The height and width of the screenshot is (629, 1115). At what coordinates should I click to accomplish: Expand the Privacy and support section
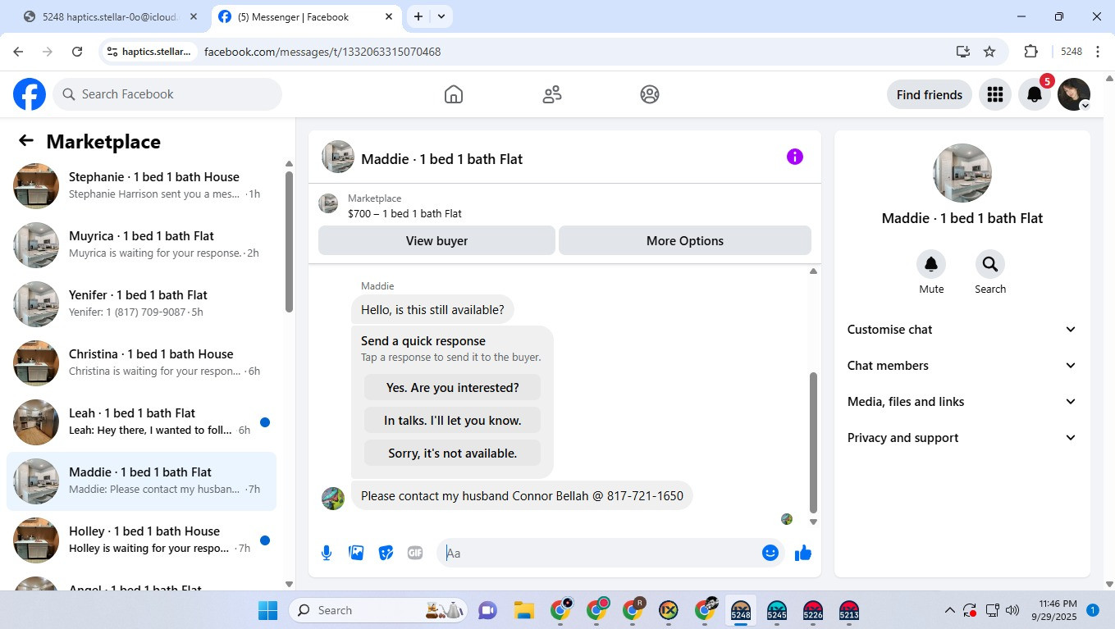point(962,438)
